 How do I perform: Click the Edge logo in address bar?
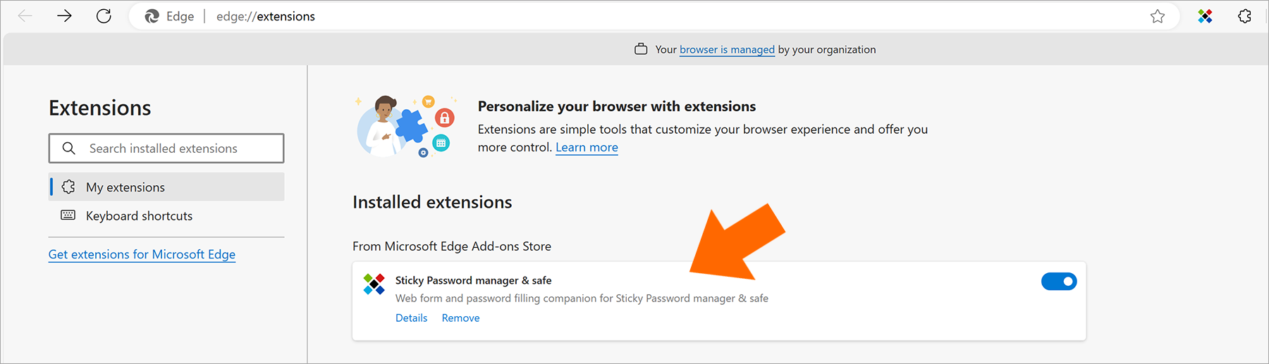click(152, 16)
